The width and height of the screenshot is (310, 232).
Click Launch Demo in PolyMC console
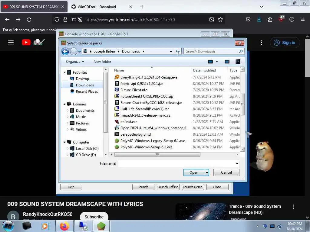(193, 187)
